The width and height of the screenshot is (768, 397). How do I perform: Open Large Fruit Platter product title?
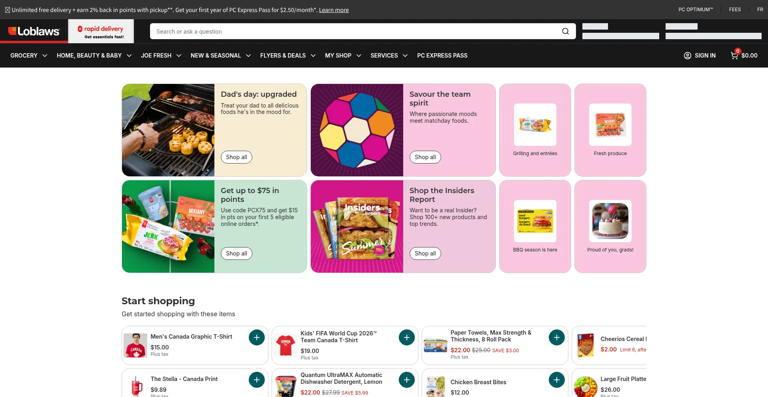[623, 379]
